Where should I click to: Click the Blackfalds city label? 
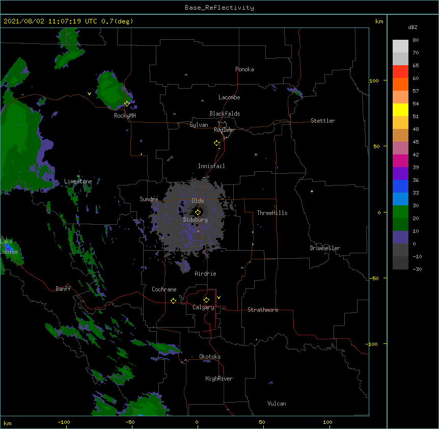coord(225,114)
